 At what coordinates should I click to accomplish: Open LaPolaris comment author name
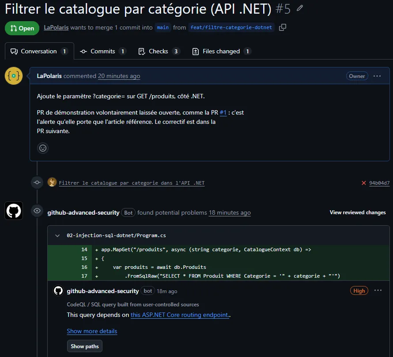(x=49, y=76)
